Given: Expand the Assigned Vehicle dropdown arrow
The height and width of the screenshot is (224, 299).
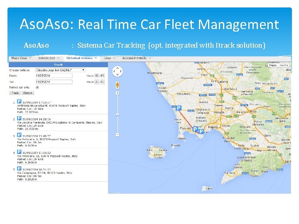Looking at the screenshot, I should coord(150,58).
